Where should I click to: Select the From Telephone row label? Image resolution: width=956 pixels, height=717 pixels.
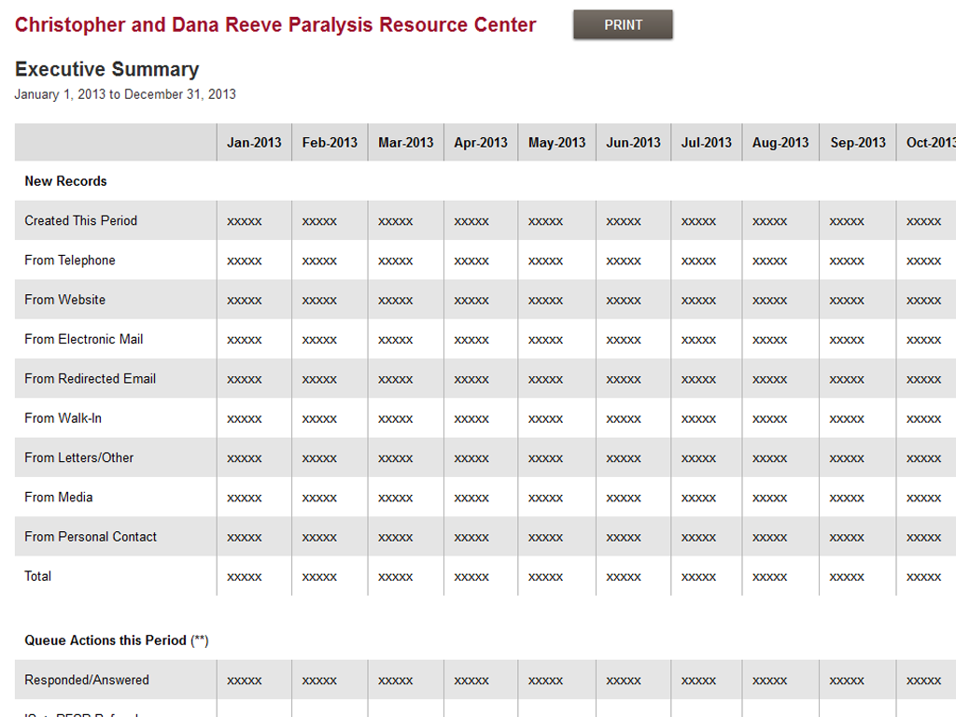tap(70, 260)
